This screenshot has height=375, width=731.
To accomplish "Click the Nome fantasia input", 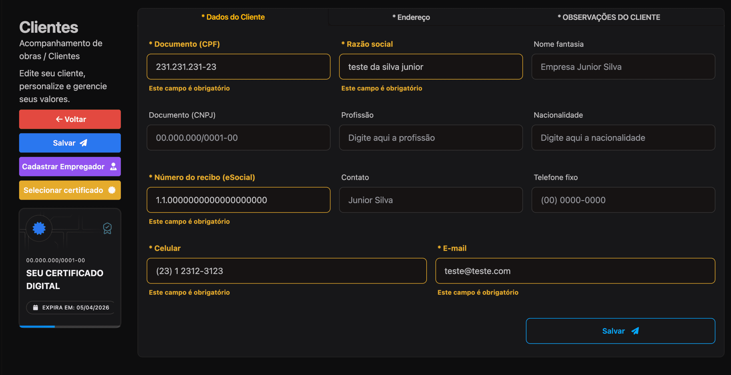I will 623,67.
